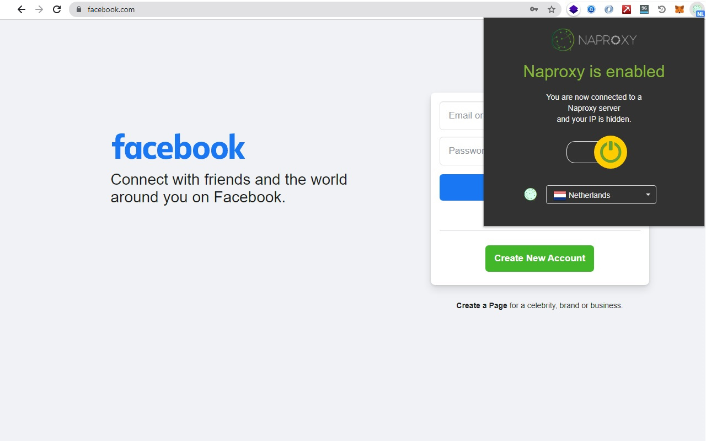Focus the Password input field
The image size is (706, 441).
(462, 151)
